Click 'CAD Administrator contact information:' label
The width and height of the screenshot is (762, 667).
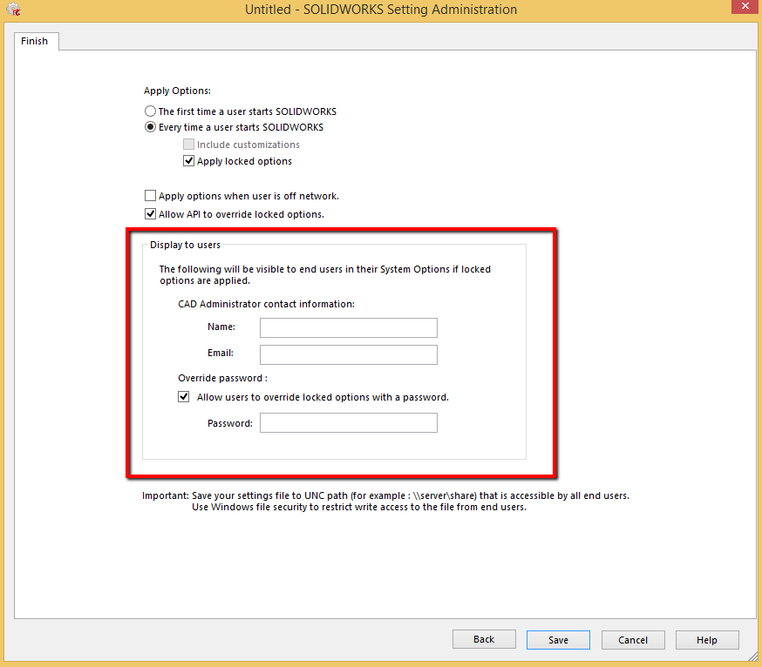click(x=266, y=304)
